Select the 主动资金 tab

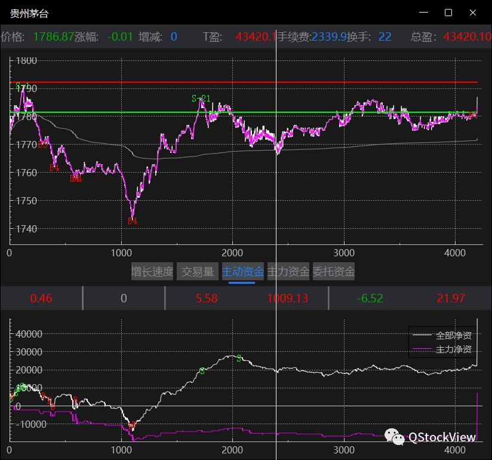point(242,272)
